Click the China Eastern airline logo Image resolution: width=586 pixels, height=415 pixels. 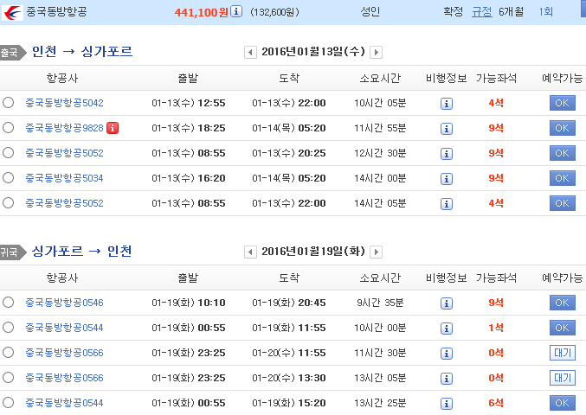click(12, 13)
